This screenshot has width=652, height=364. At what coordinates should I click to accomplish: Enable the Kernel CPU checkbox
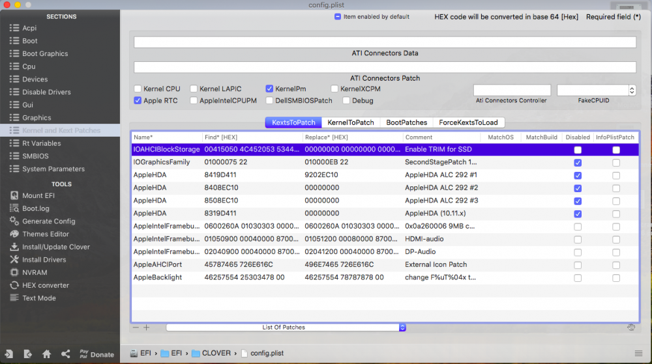138,89
